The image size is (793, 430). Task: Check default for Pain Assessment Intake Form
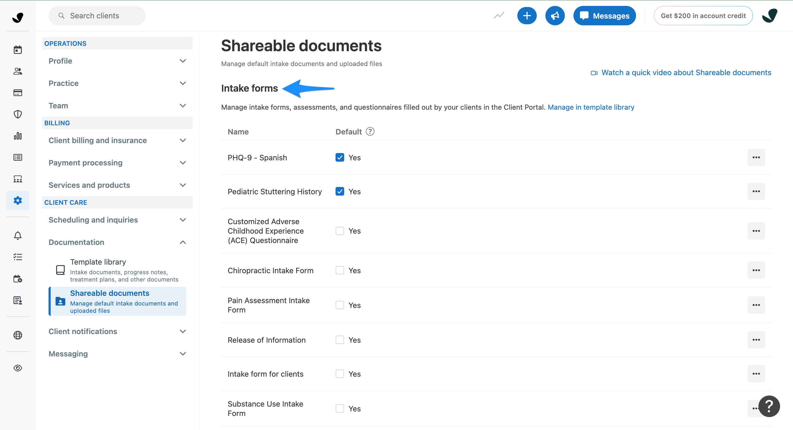tap(340, 305)
